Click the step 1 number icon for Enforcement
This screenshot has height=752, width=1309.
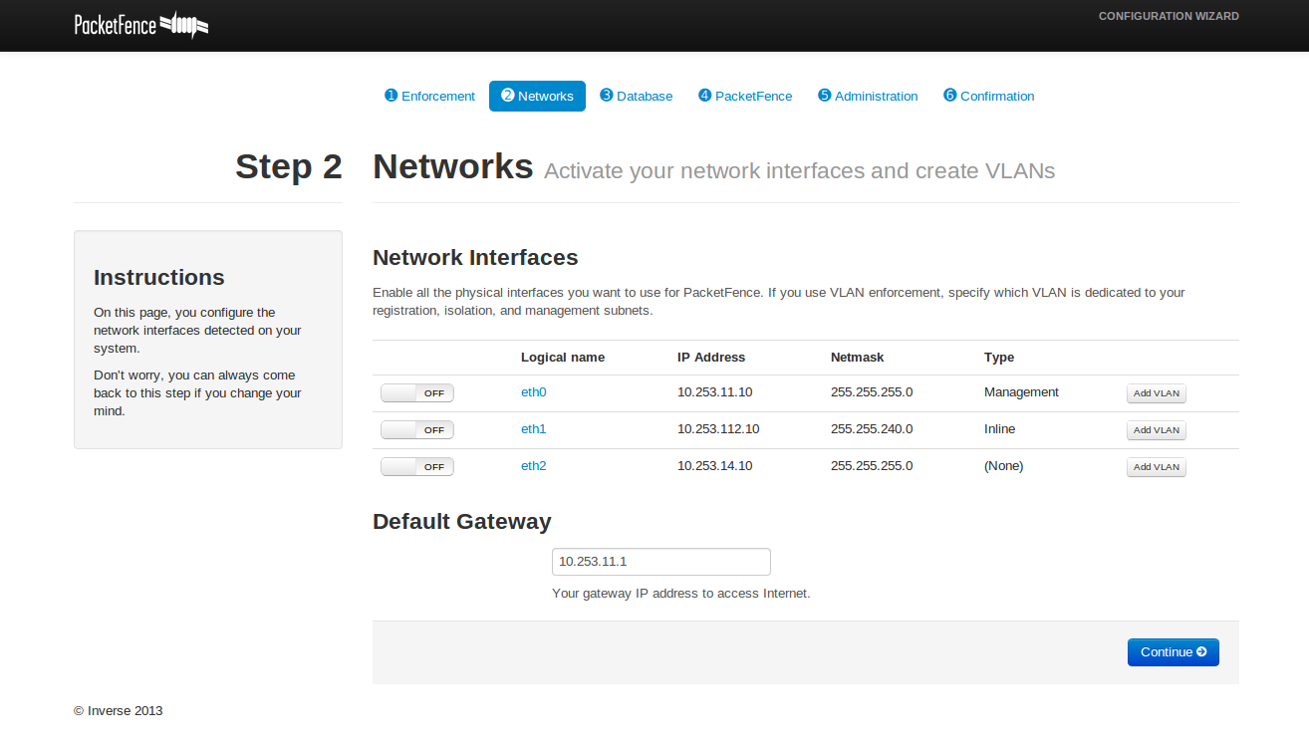click(391, 96)
